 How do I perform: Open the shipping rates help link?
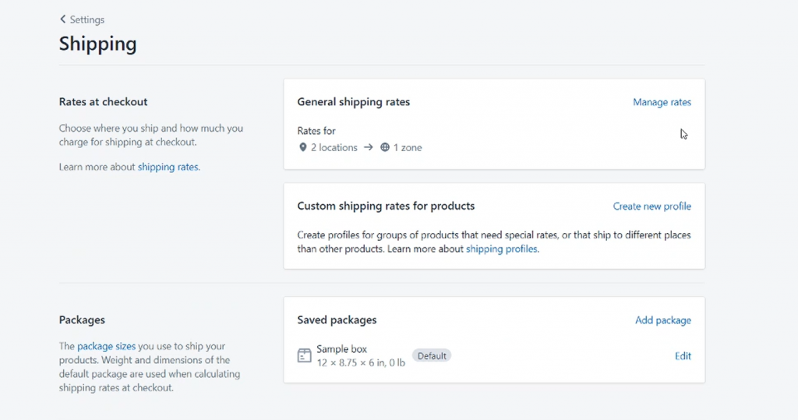coord(168,167)
